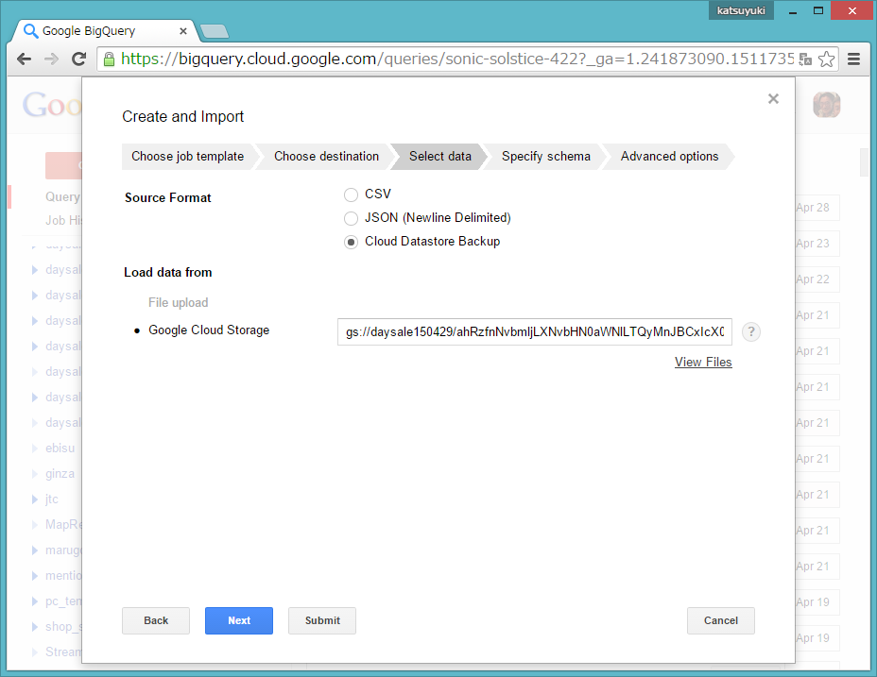Expand the pc_tem dataset arrow
This screenshot has width=877, height=677.
click(x=35, y=601)
